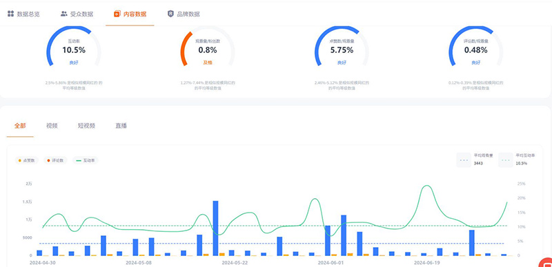Click the 10.5% value in 互动率 gauge
Image resolution: width=552 pixels, height=267 pixels.
pyautogui.click(x=74, y=50)
